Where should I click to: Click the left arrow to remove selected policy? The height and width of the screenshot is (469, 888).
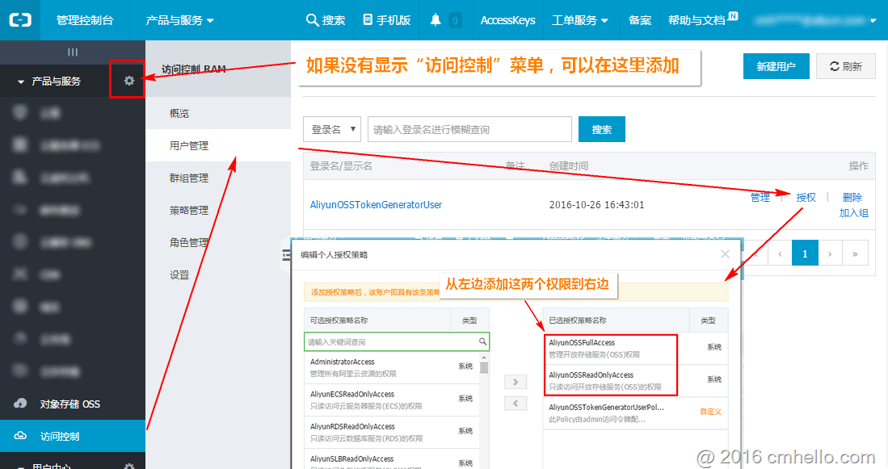coord(515,403)
